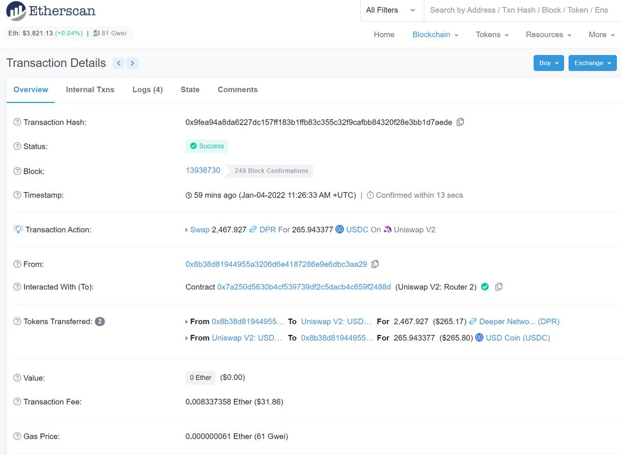Click the USDC coin icon in Transaction Action
This screenshot has height=455, width=621.
click(339, 229)
